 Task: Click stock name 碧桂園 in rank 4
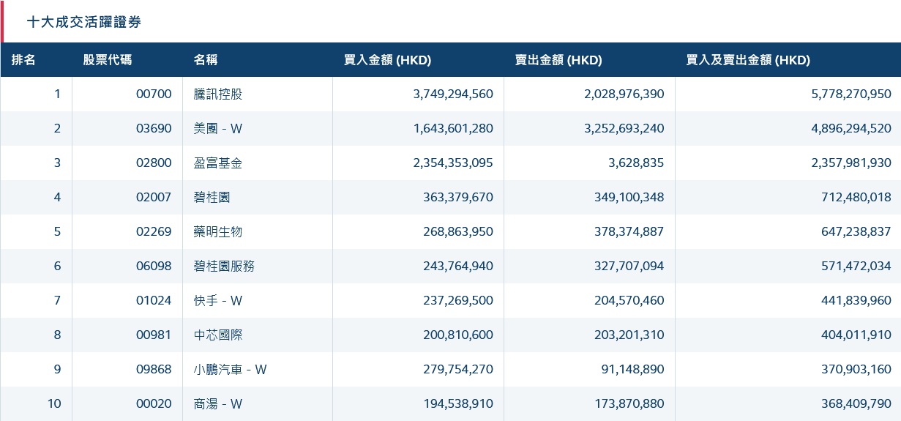point(212,197)
